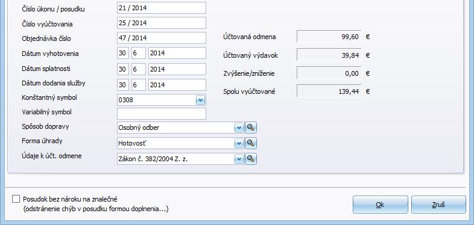Click the Dátum vyhotovenia month field
The height and width of the screenshot is (225, 474).
pyautogui.click(x=139, y=53)
